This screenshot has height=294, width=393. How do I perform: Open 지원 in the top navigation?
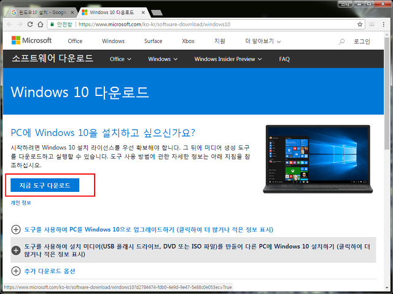click(220, 41)
